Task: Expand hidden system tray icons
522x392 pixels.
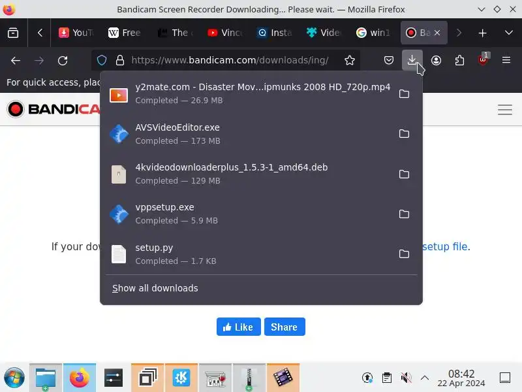Action: (x=425, y=378)
